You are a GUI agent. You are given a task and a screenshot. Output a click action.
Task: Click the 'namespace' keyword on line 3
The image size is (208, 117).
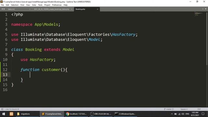click(22, 25)
